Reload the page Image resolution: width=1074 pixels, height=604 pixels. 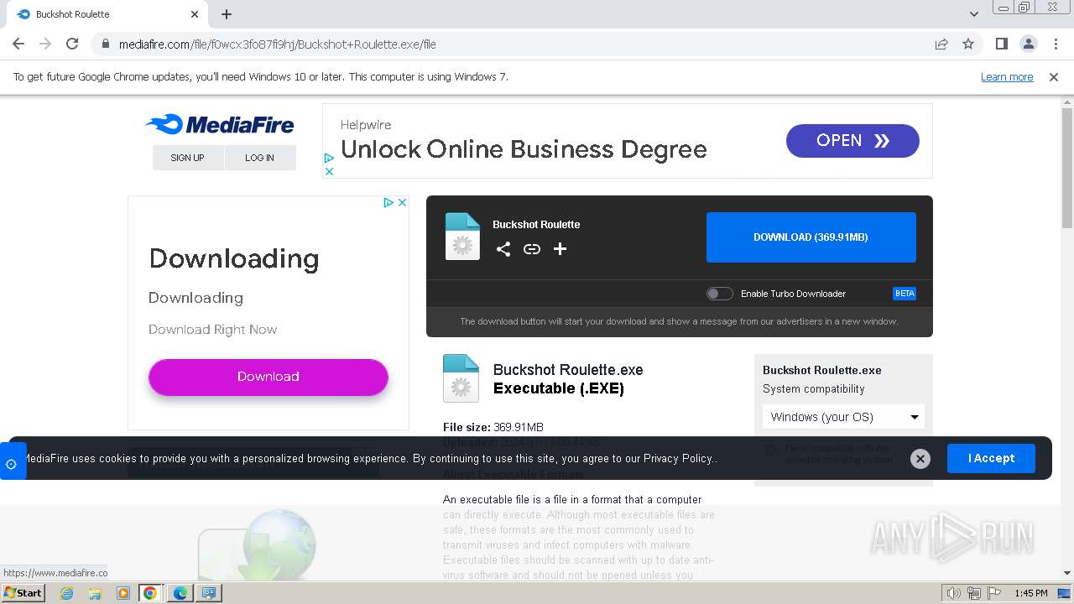coord(72,44)
